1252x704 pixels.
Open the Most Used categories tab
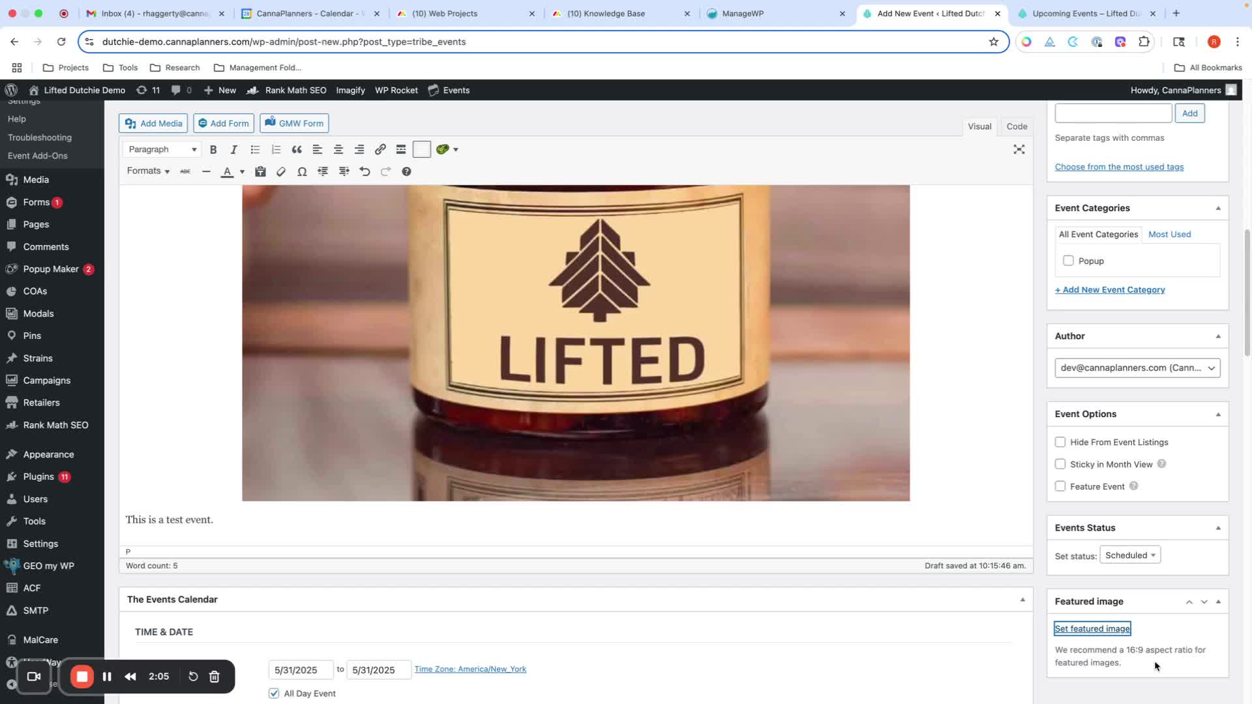[1169, 234]
